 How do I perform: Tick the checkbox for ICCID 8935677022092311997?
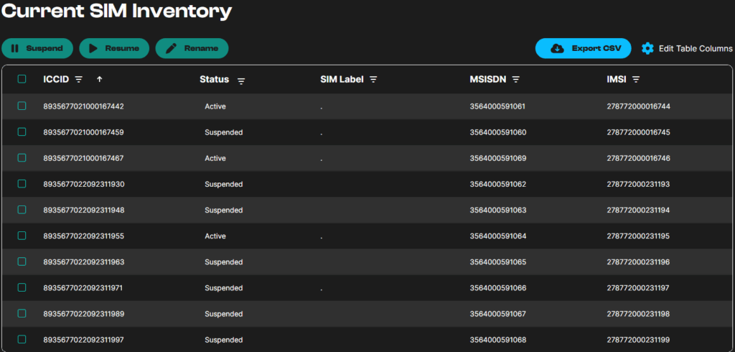pos(22,339)
